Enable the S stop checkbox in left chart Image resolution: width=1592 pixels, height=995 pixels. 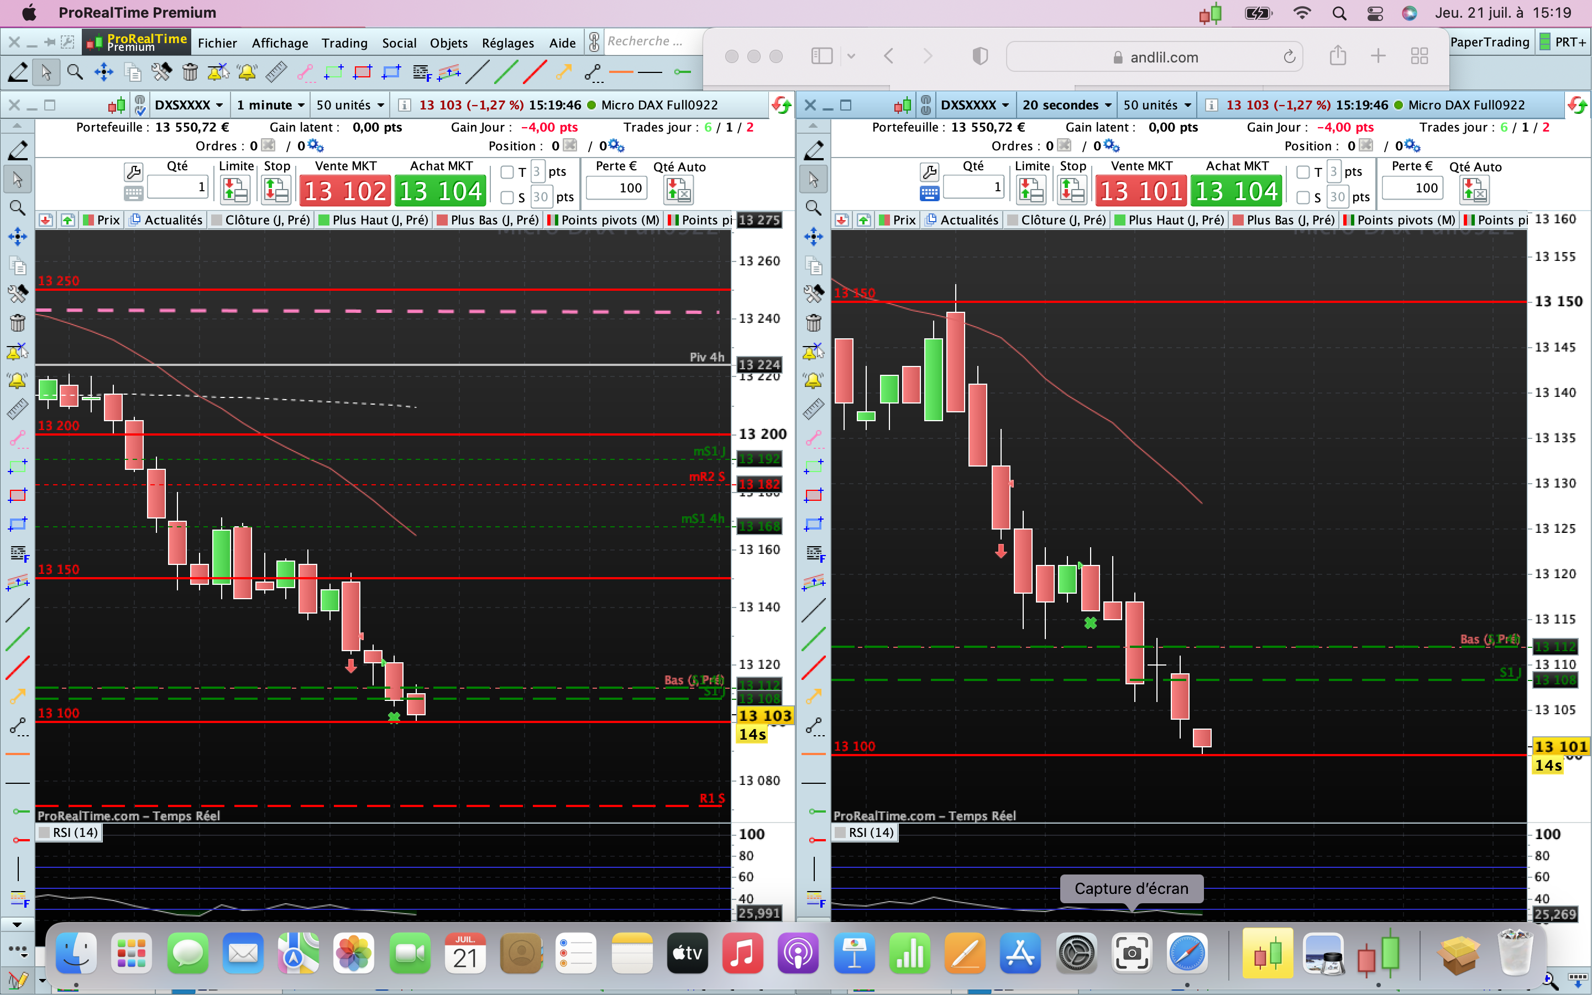507,197
